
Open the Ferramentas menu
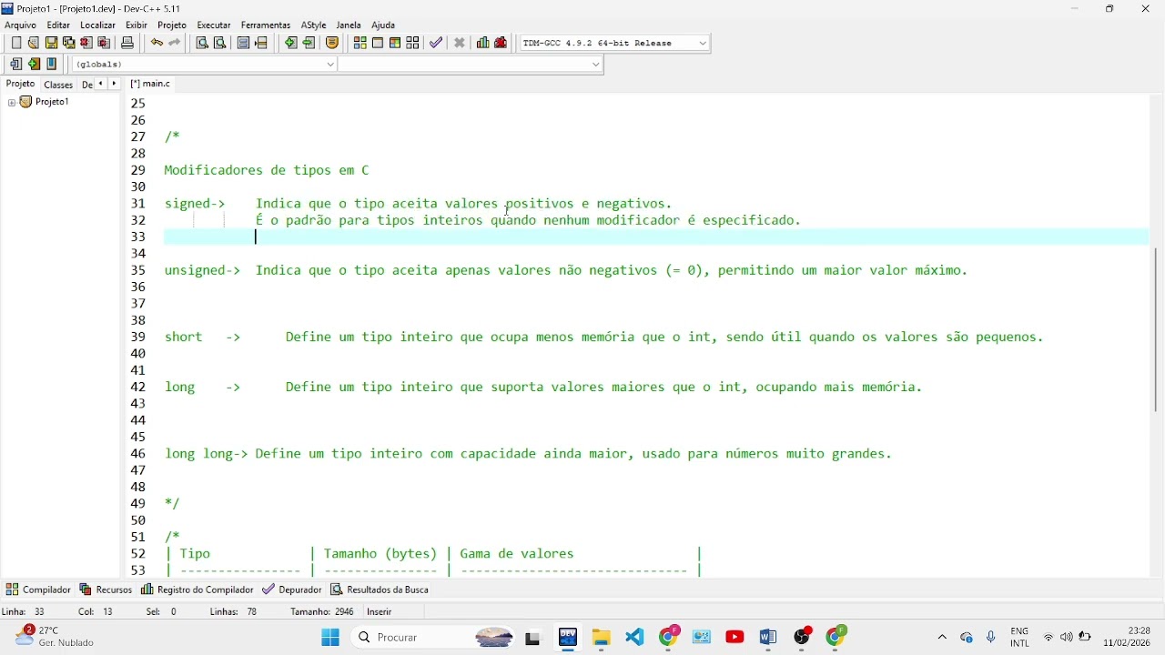pos(266,25)
